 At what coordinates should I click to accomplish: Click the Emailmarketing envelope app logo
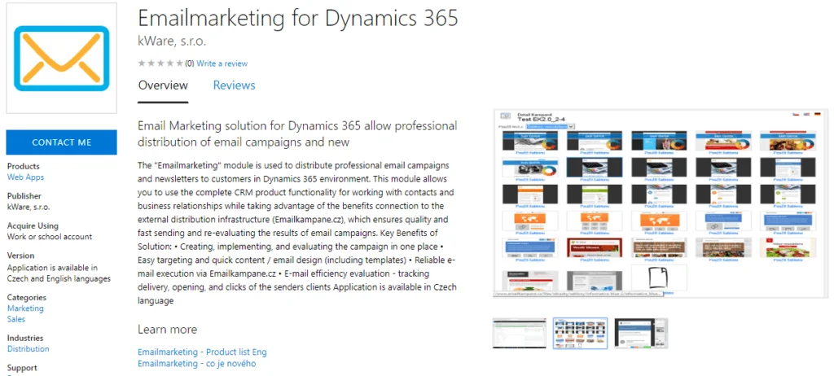(61, 58)
